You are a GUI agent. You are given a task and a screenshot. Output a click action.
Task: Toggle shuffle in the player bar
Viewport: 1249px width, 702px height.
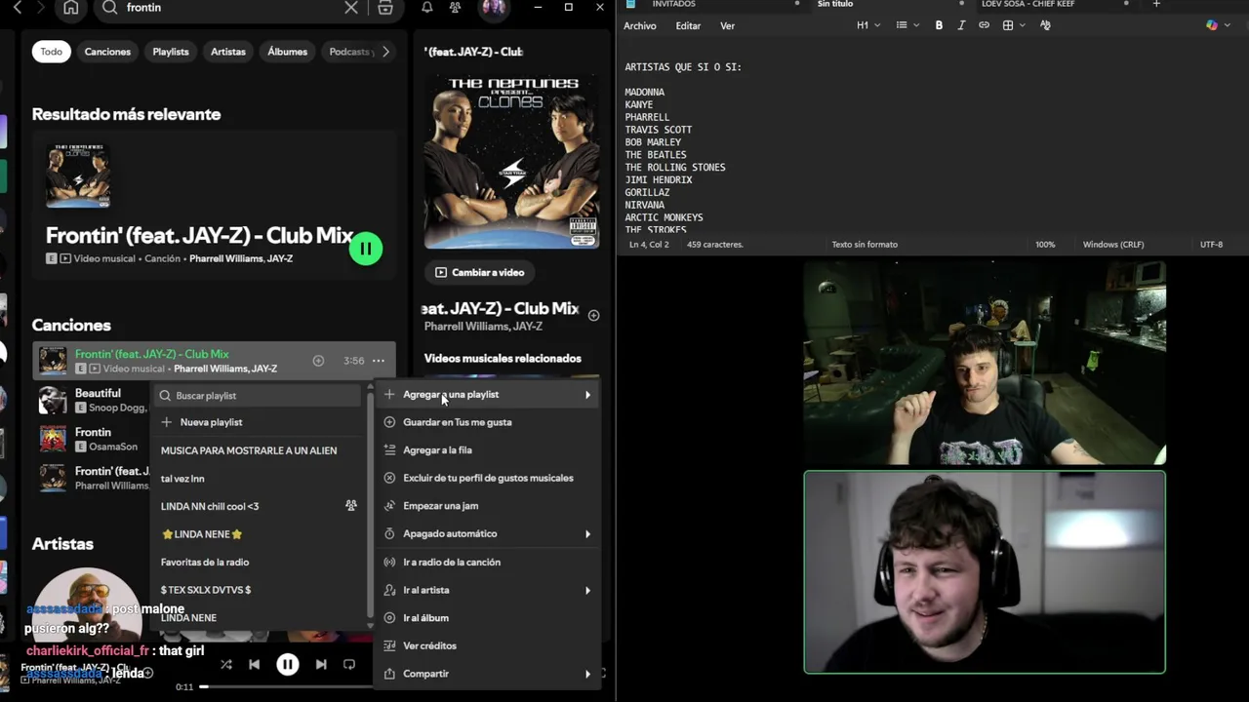point(226,664)
